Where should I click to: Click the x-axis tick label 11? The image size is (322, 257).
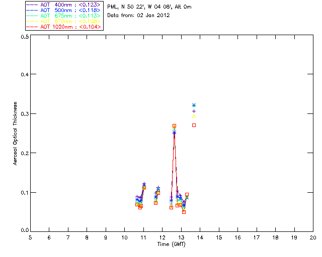pos(143,237)
